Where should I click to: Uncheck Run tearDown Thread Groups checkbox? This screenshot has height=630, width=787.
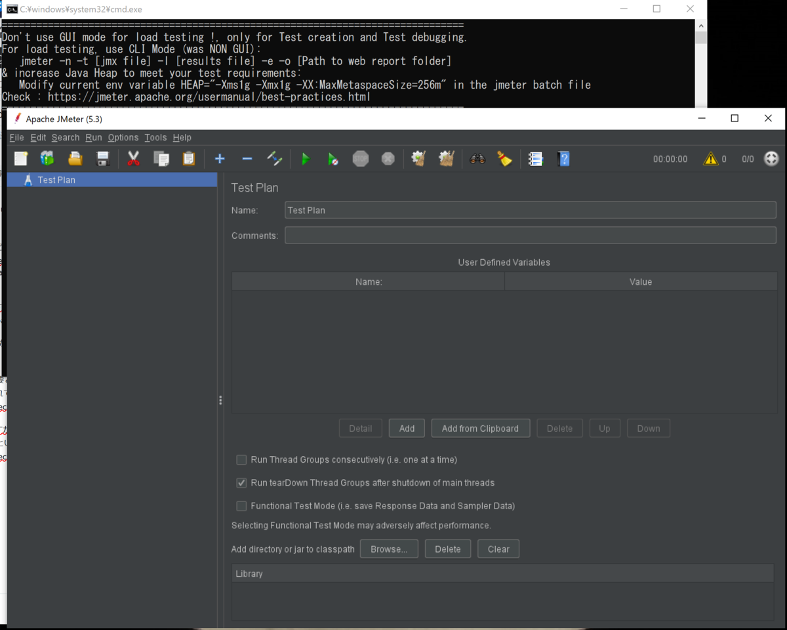click(241, 483)
